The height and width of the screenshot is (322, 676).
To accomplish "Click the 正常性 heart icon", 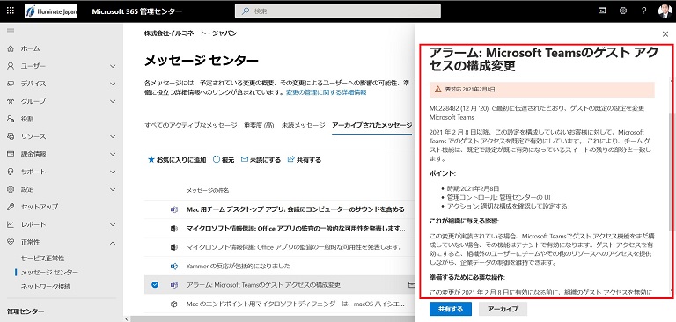I will pos(11,242).
